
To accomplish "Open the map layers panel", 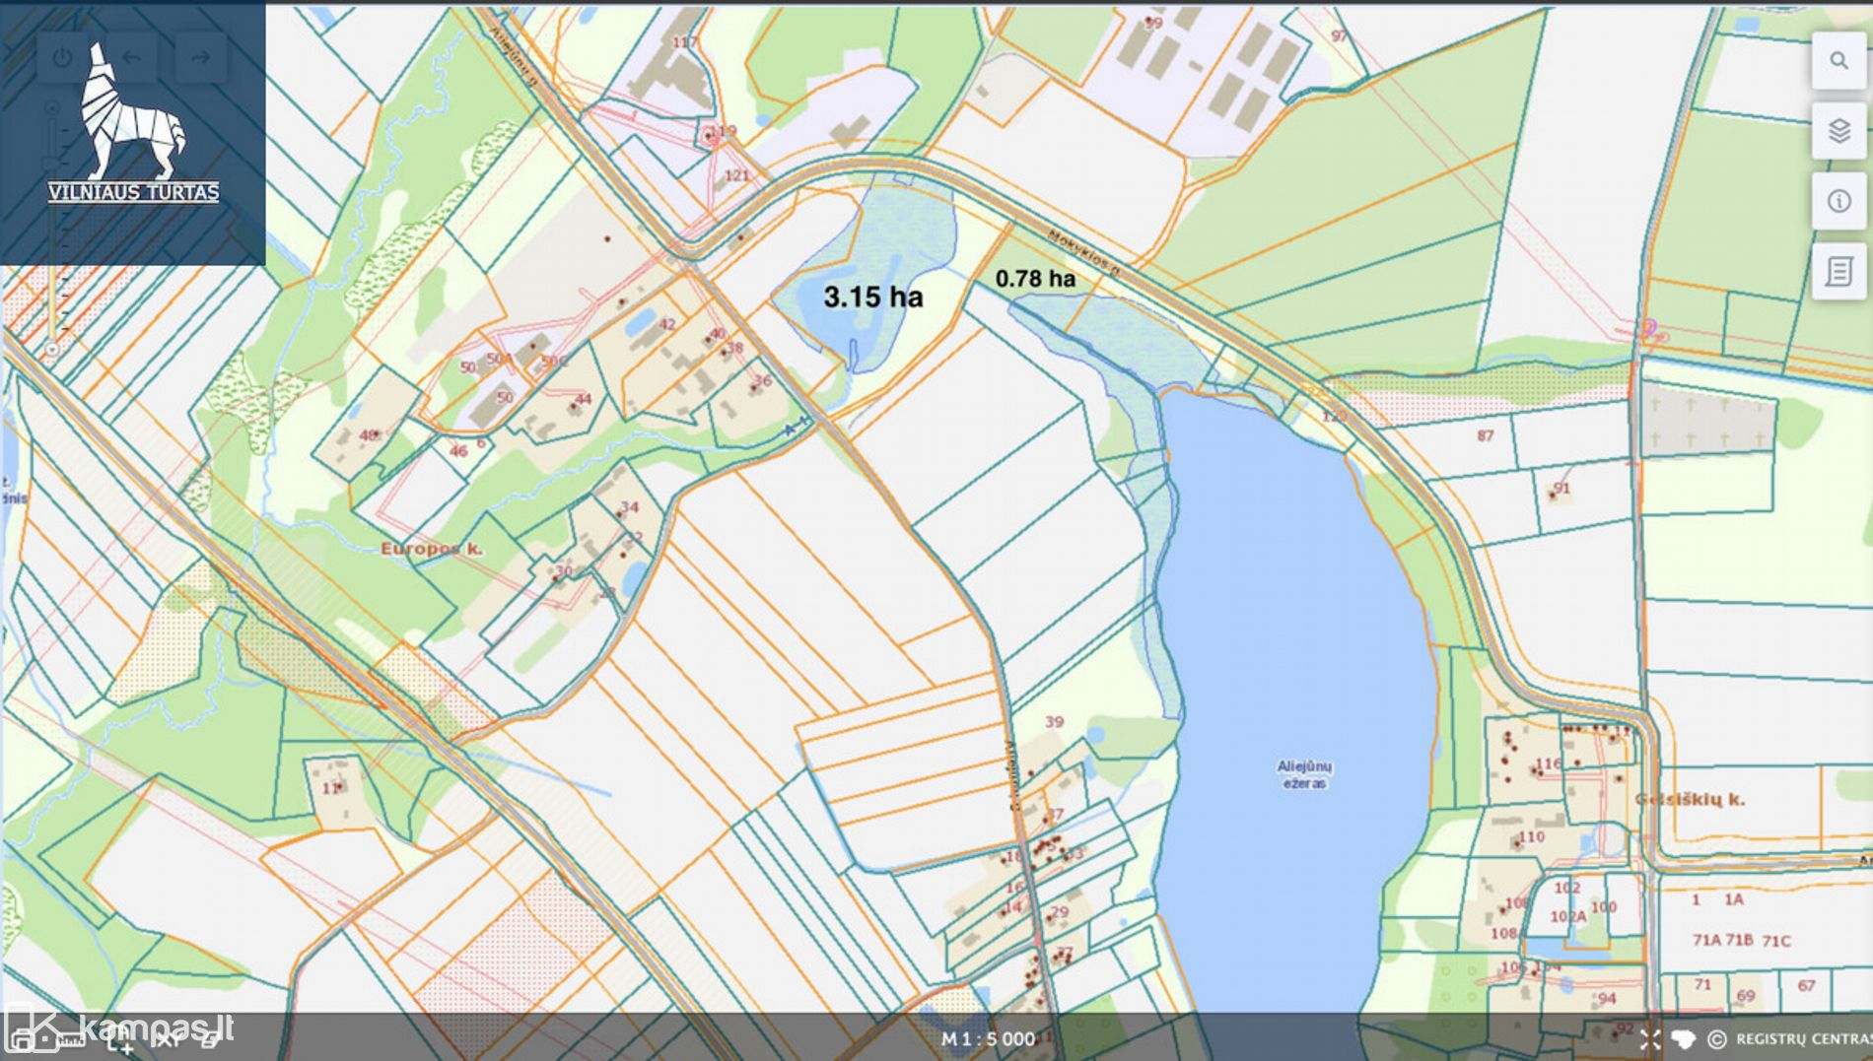I will click(x=1838, y=131).
